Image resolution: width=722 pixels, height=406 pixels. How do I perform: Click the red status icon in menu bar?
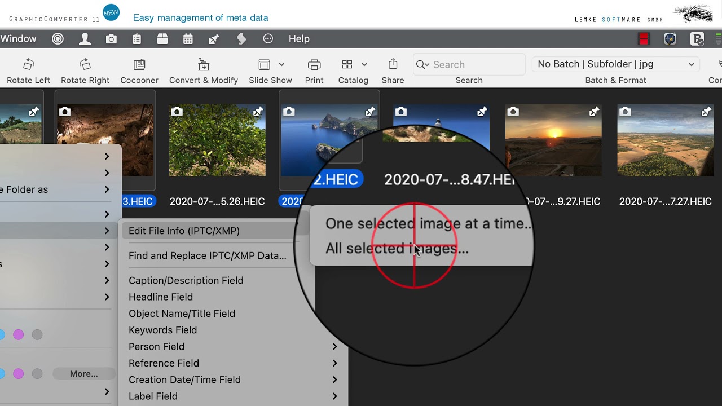[644, 39]
